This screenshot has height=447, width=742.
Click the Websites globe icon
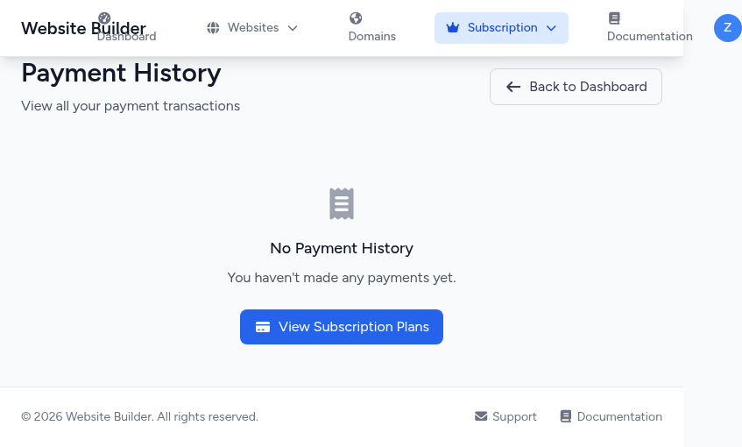click(213, 28)
